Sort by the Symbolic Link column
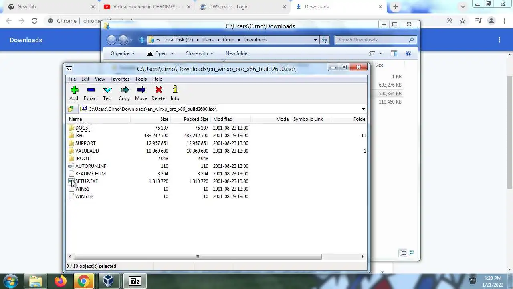513x289 pixels. point(311,119)
